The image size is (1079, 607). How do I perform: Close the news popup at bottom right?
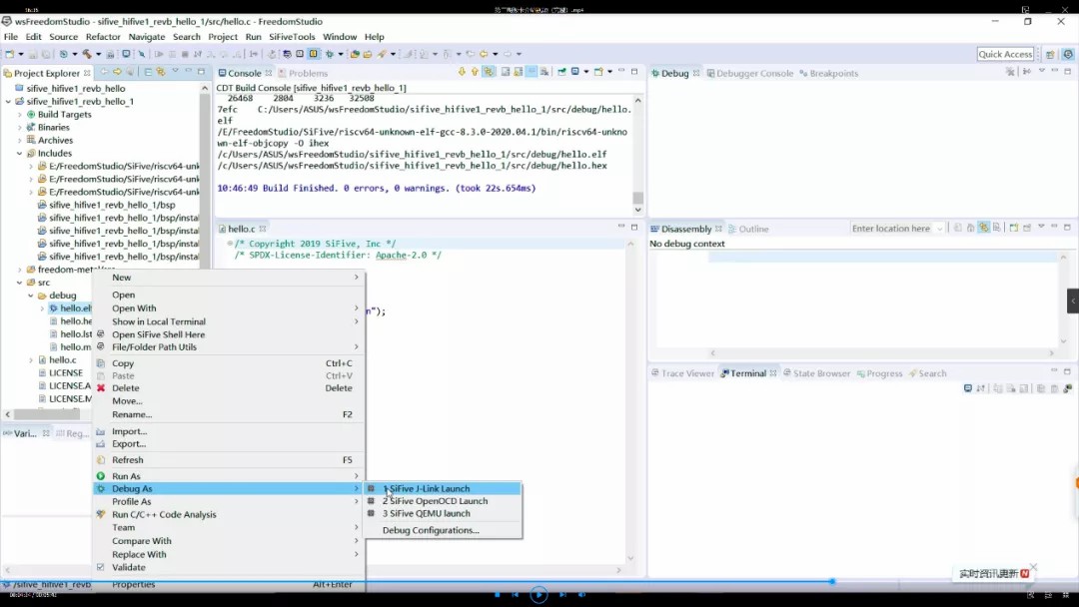(x=1033, y=567)
